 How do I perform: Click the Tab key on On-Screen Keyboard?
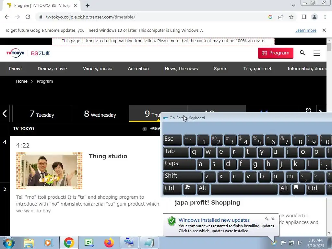pyautogui.click(x=176, y=152)
